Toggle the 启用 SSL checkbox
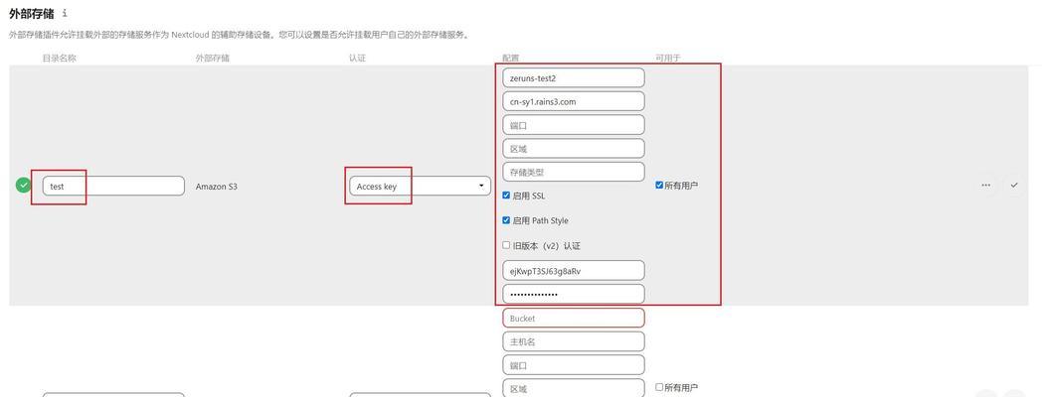This screenshot has width=1048, height=397. [506, 196]
